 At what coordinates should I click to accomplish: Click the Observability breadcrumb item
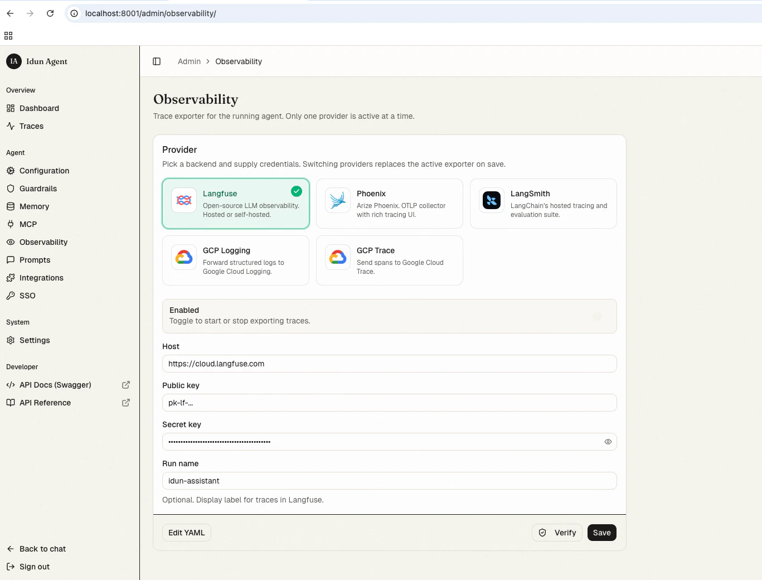click(x=239, y=61)
